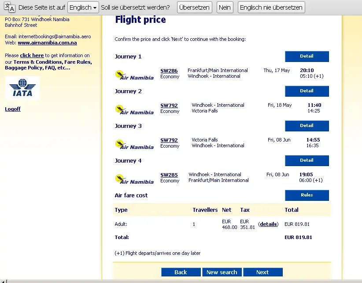The image size is (362, 283).
Task: Click Nein to decline translation
Action: click(x=225, y=7)
